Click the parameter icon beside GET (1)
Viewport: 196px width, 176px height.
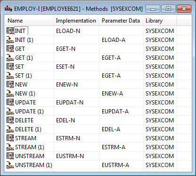[10, 58]
